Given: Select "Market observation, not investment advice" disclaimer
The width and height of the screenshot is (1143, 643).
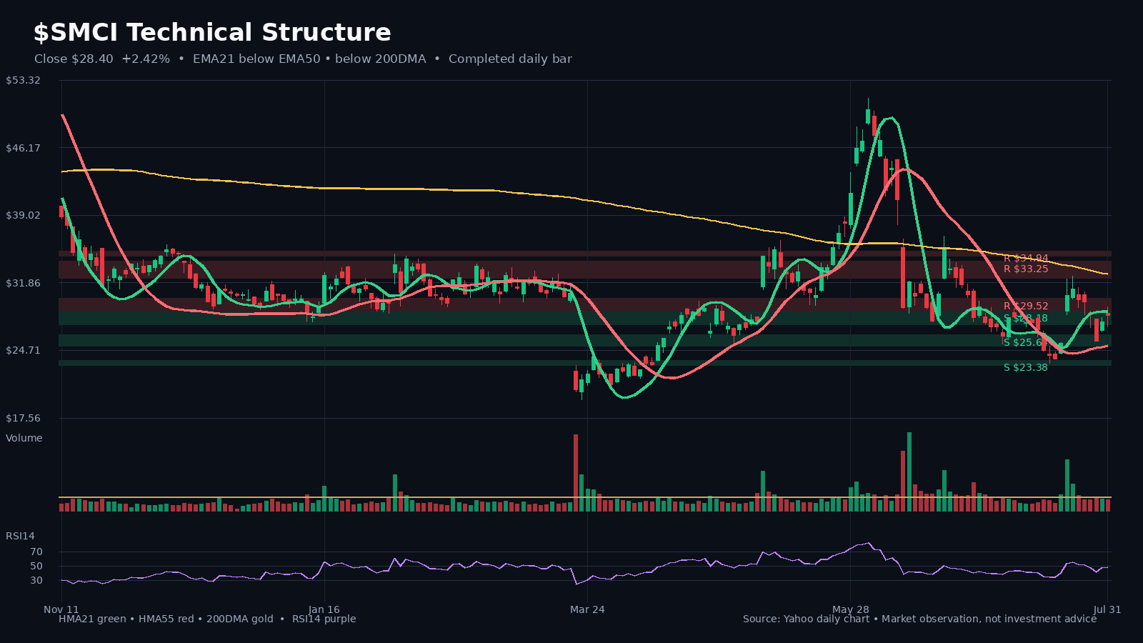Looking at the screenshot, I should pos(989,619).
